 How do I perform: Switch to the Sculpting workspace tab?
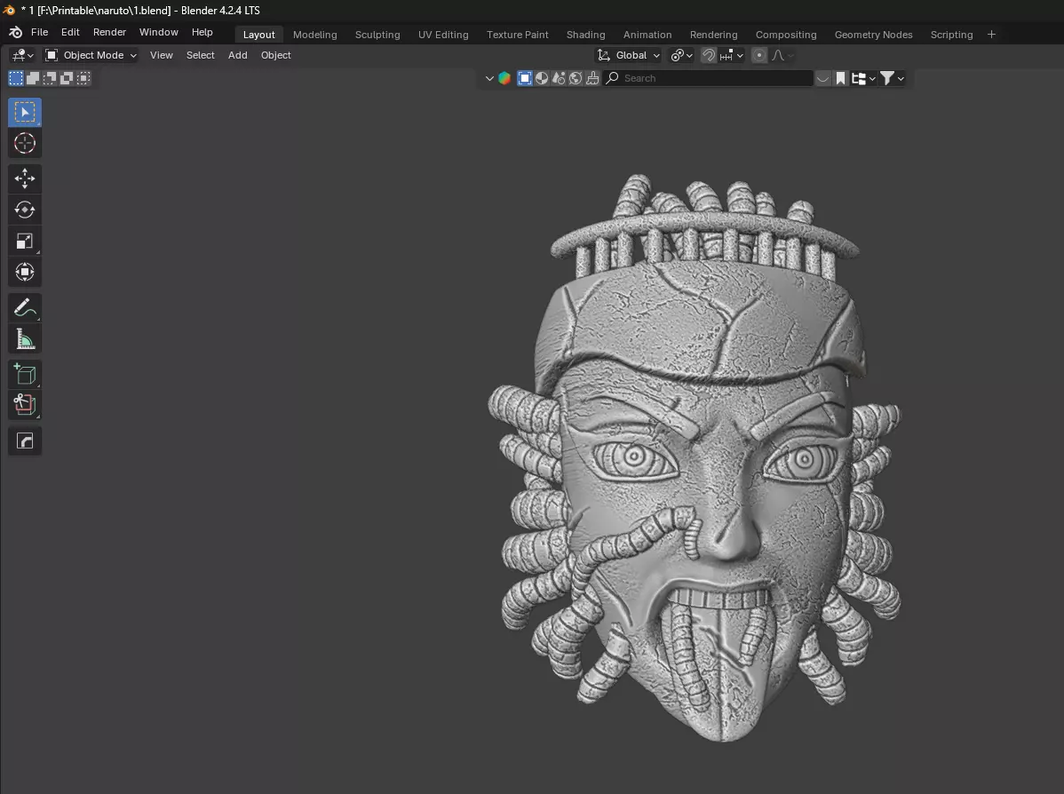(377, 35)
